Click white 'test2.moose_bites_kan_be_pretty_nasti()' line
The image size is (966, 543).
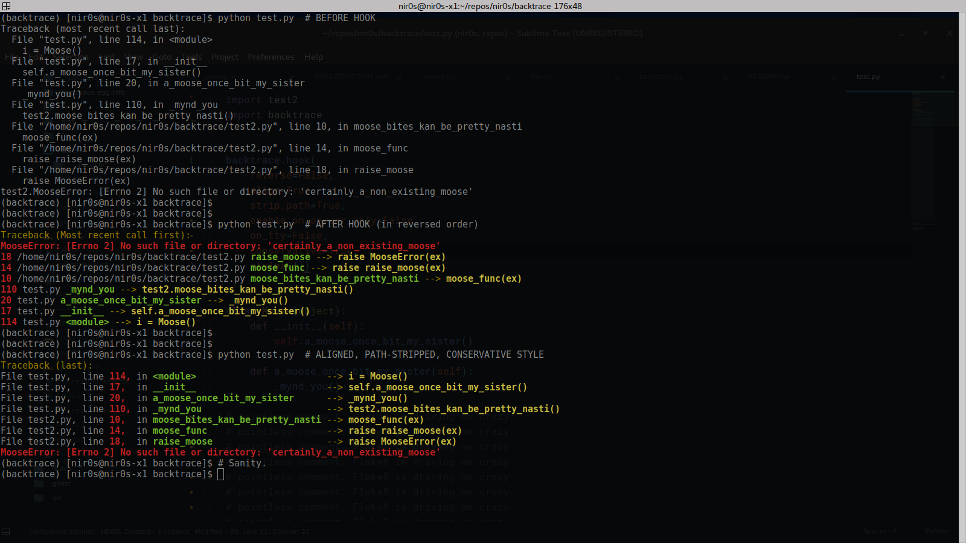click(128, 116)
